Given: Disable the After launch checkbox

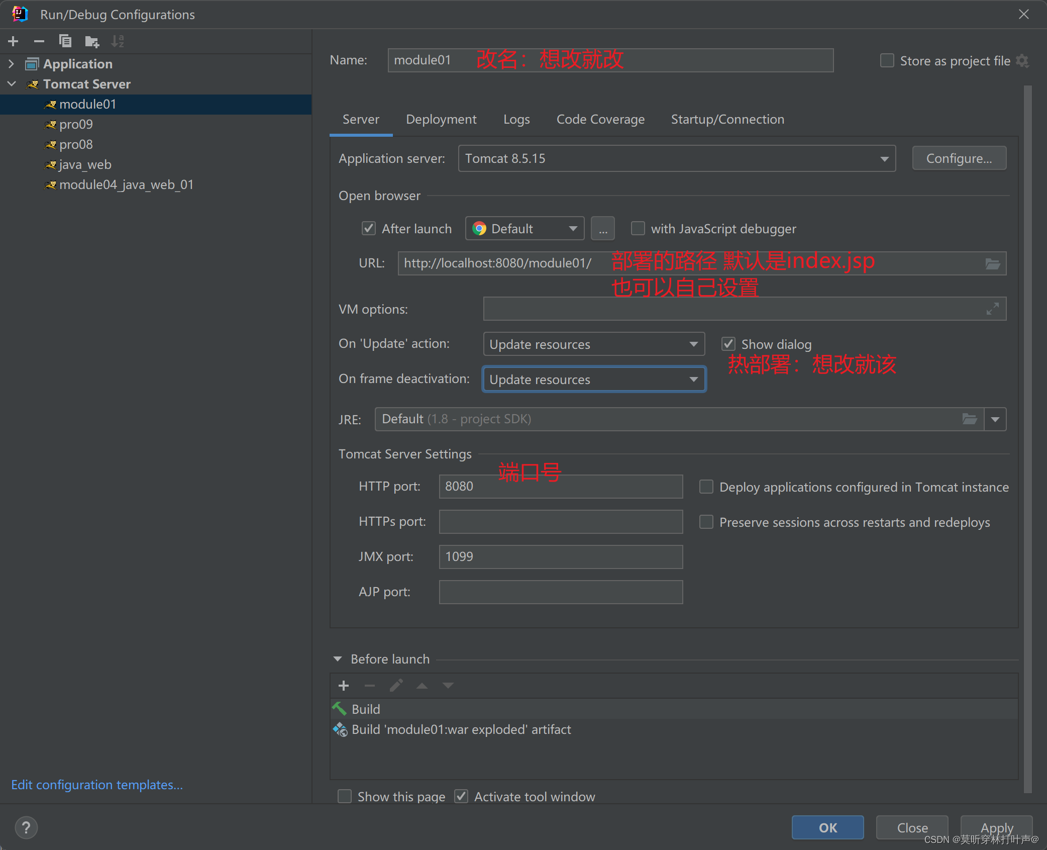Looking at the screenshot, I should click(x=369, y=229).
